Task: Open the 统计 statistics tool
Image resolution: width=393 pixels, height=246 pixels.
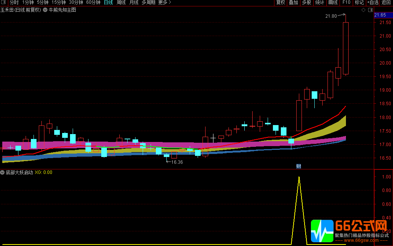Action: tap(320, 3)
